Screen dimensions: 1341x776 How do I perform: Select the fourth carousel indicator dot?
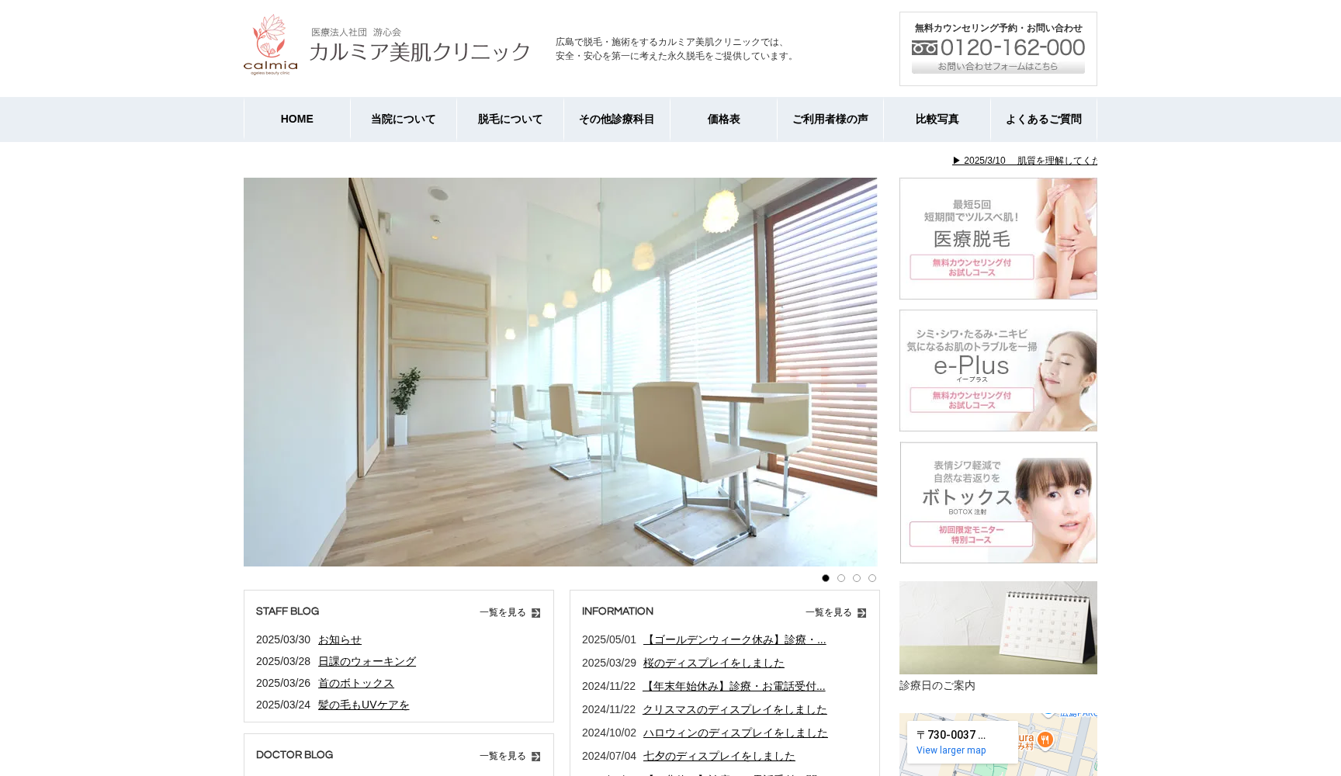tap(872, 577)
